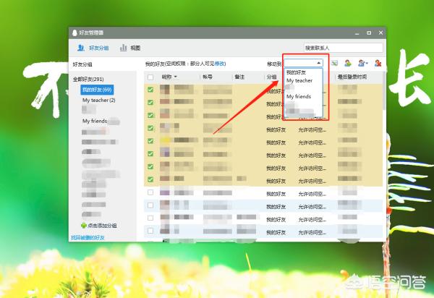Click the 备注 column header
Screen dimensions: 434x298
pyautogui.click(x=239, y=77)
